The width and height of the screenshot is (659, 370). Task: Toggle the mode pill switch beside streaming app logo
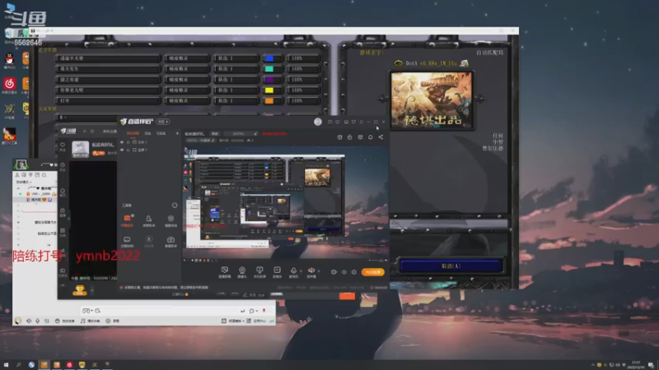pos(163,122)
